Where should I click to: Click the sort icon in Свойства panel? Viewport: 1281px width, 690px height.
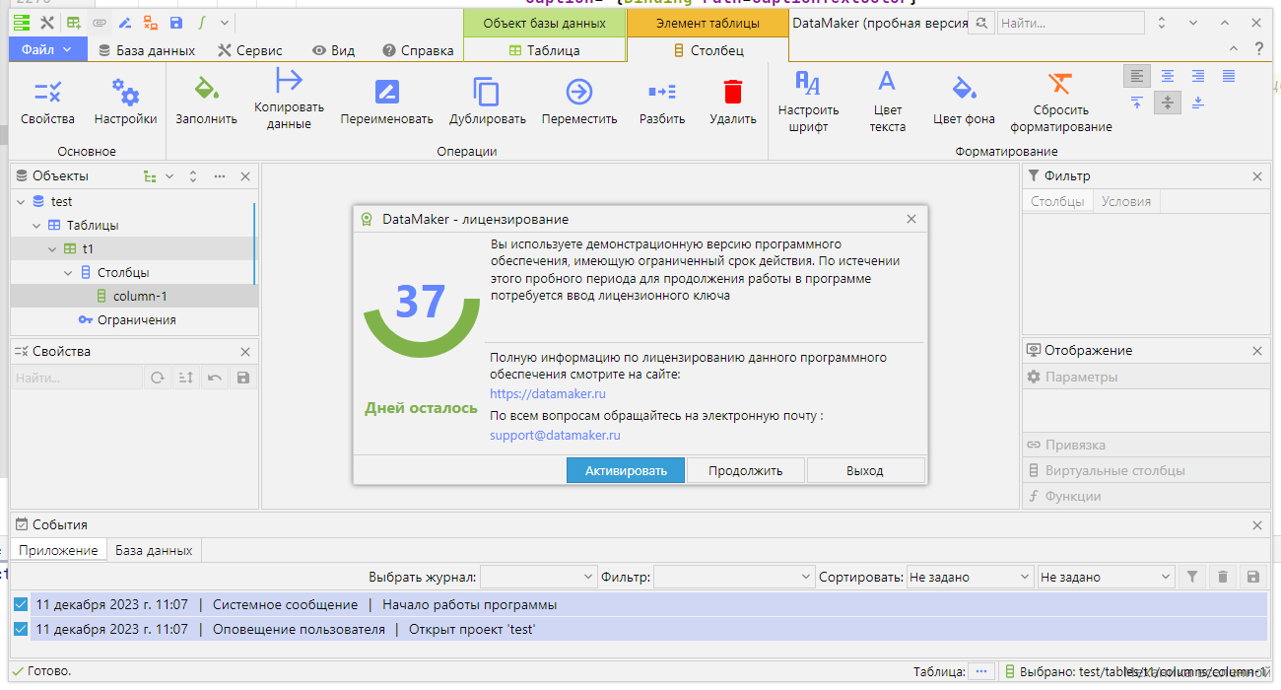click(x=184, y=378)
